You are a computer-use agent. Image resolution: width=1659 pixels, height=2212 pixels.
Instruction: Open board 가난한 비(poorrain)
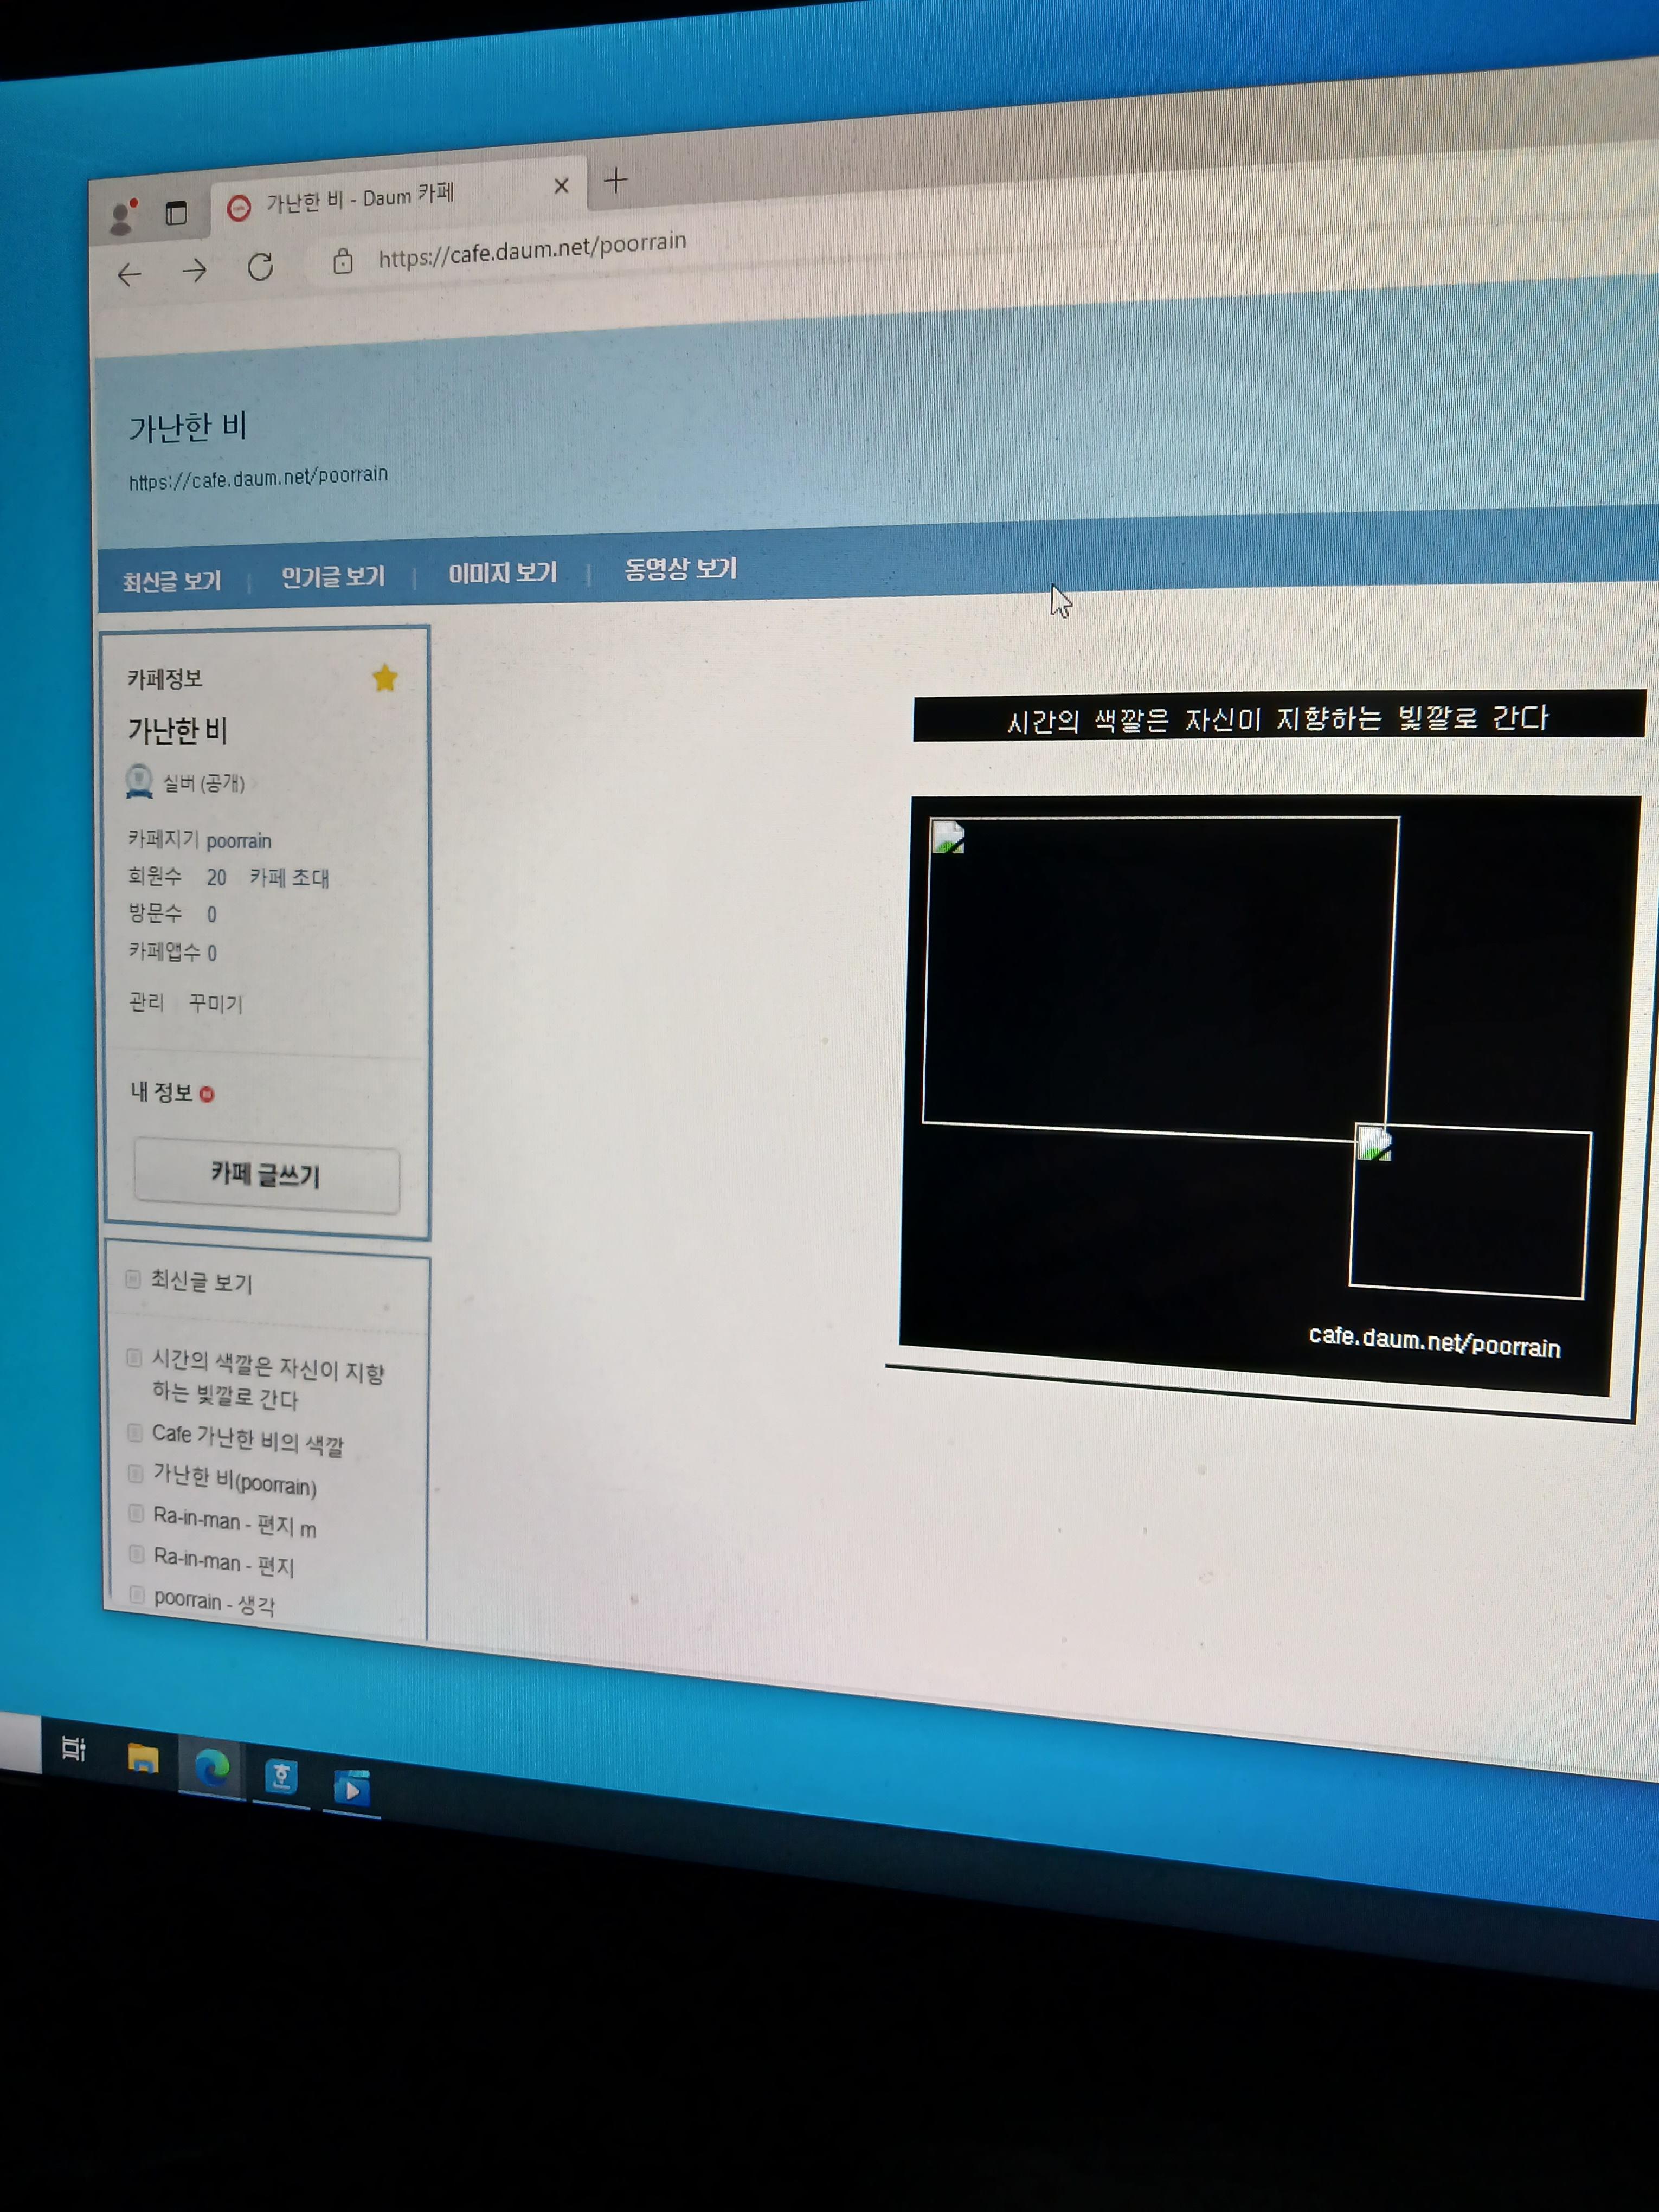point(234,1480)
